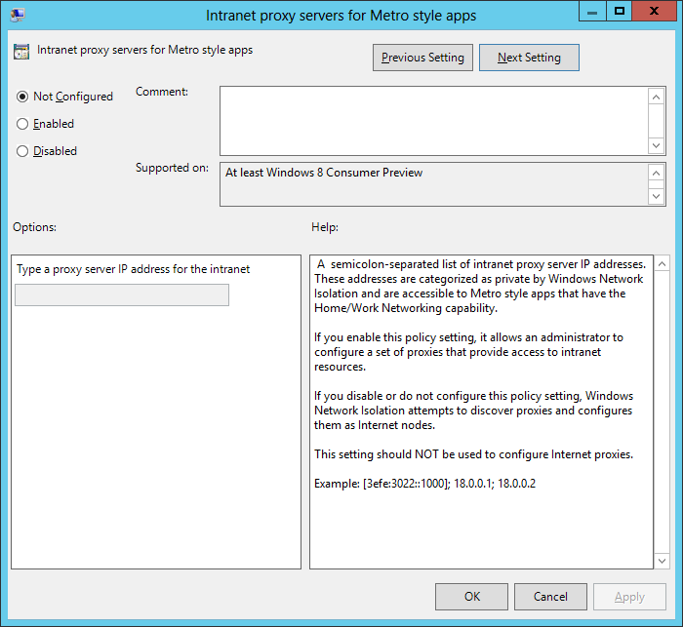Close the Intranet proxy servers dialog
The width and height of the screenshot is (683, 627).
[x=655, y=12]
